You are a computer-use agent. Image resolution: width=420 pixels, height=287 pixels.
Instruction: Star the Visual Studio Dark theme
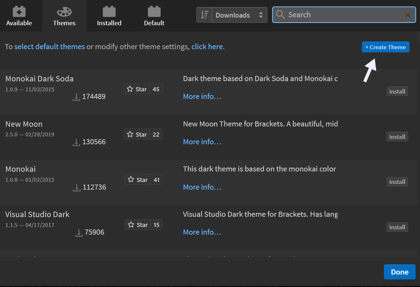[x=137, y=225]
